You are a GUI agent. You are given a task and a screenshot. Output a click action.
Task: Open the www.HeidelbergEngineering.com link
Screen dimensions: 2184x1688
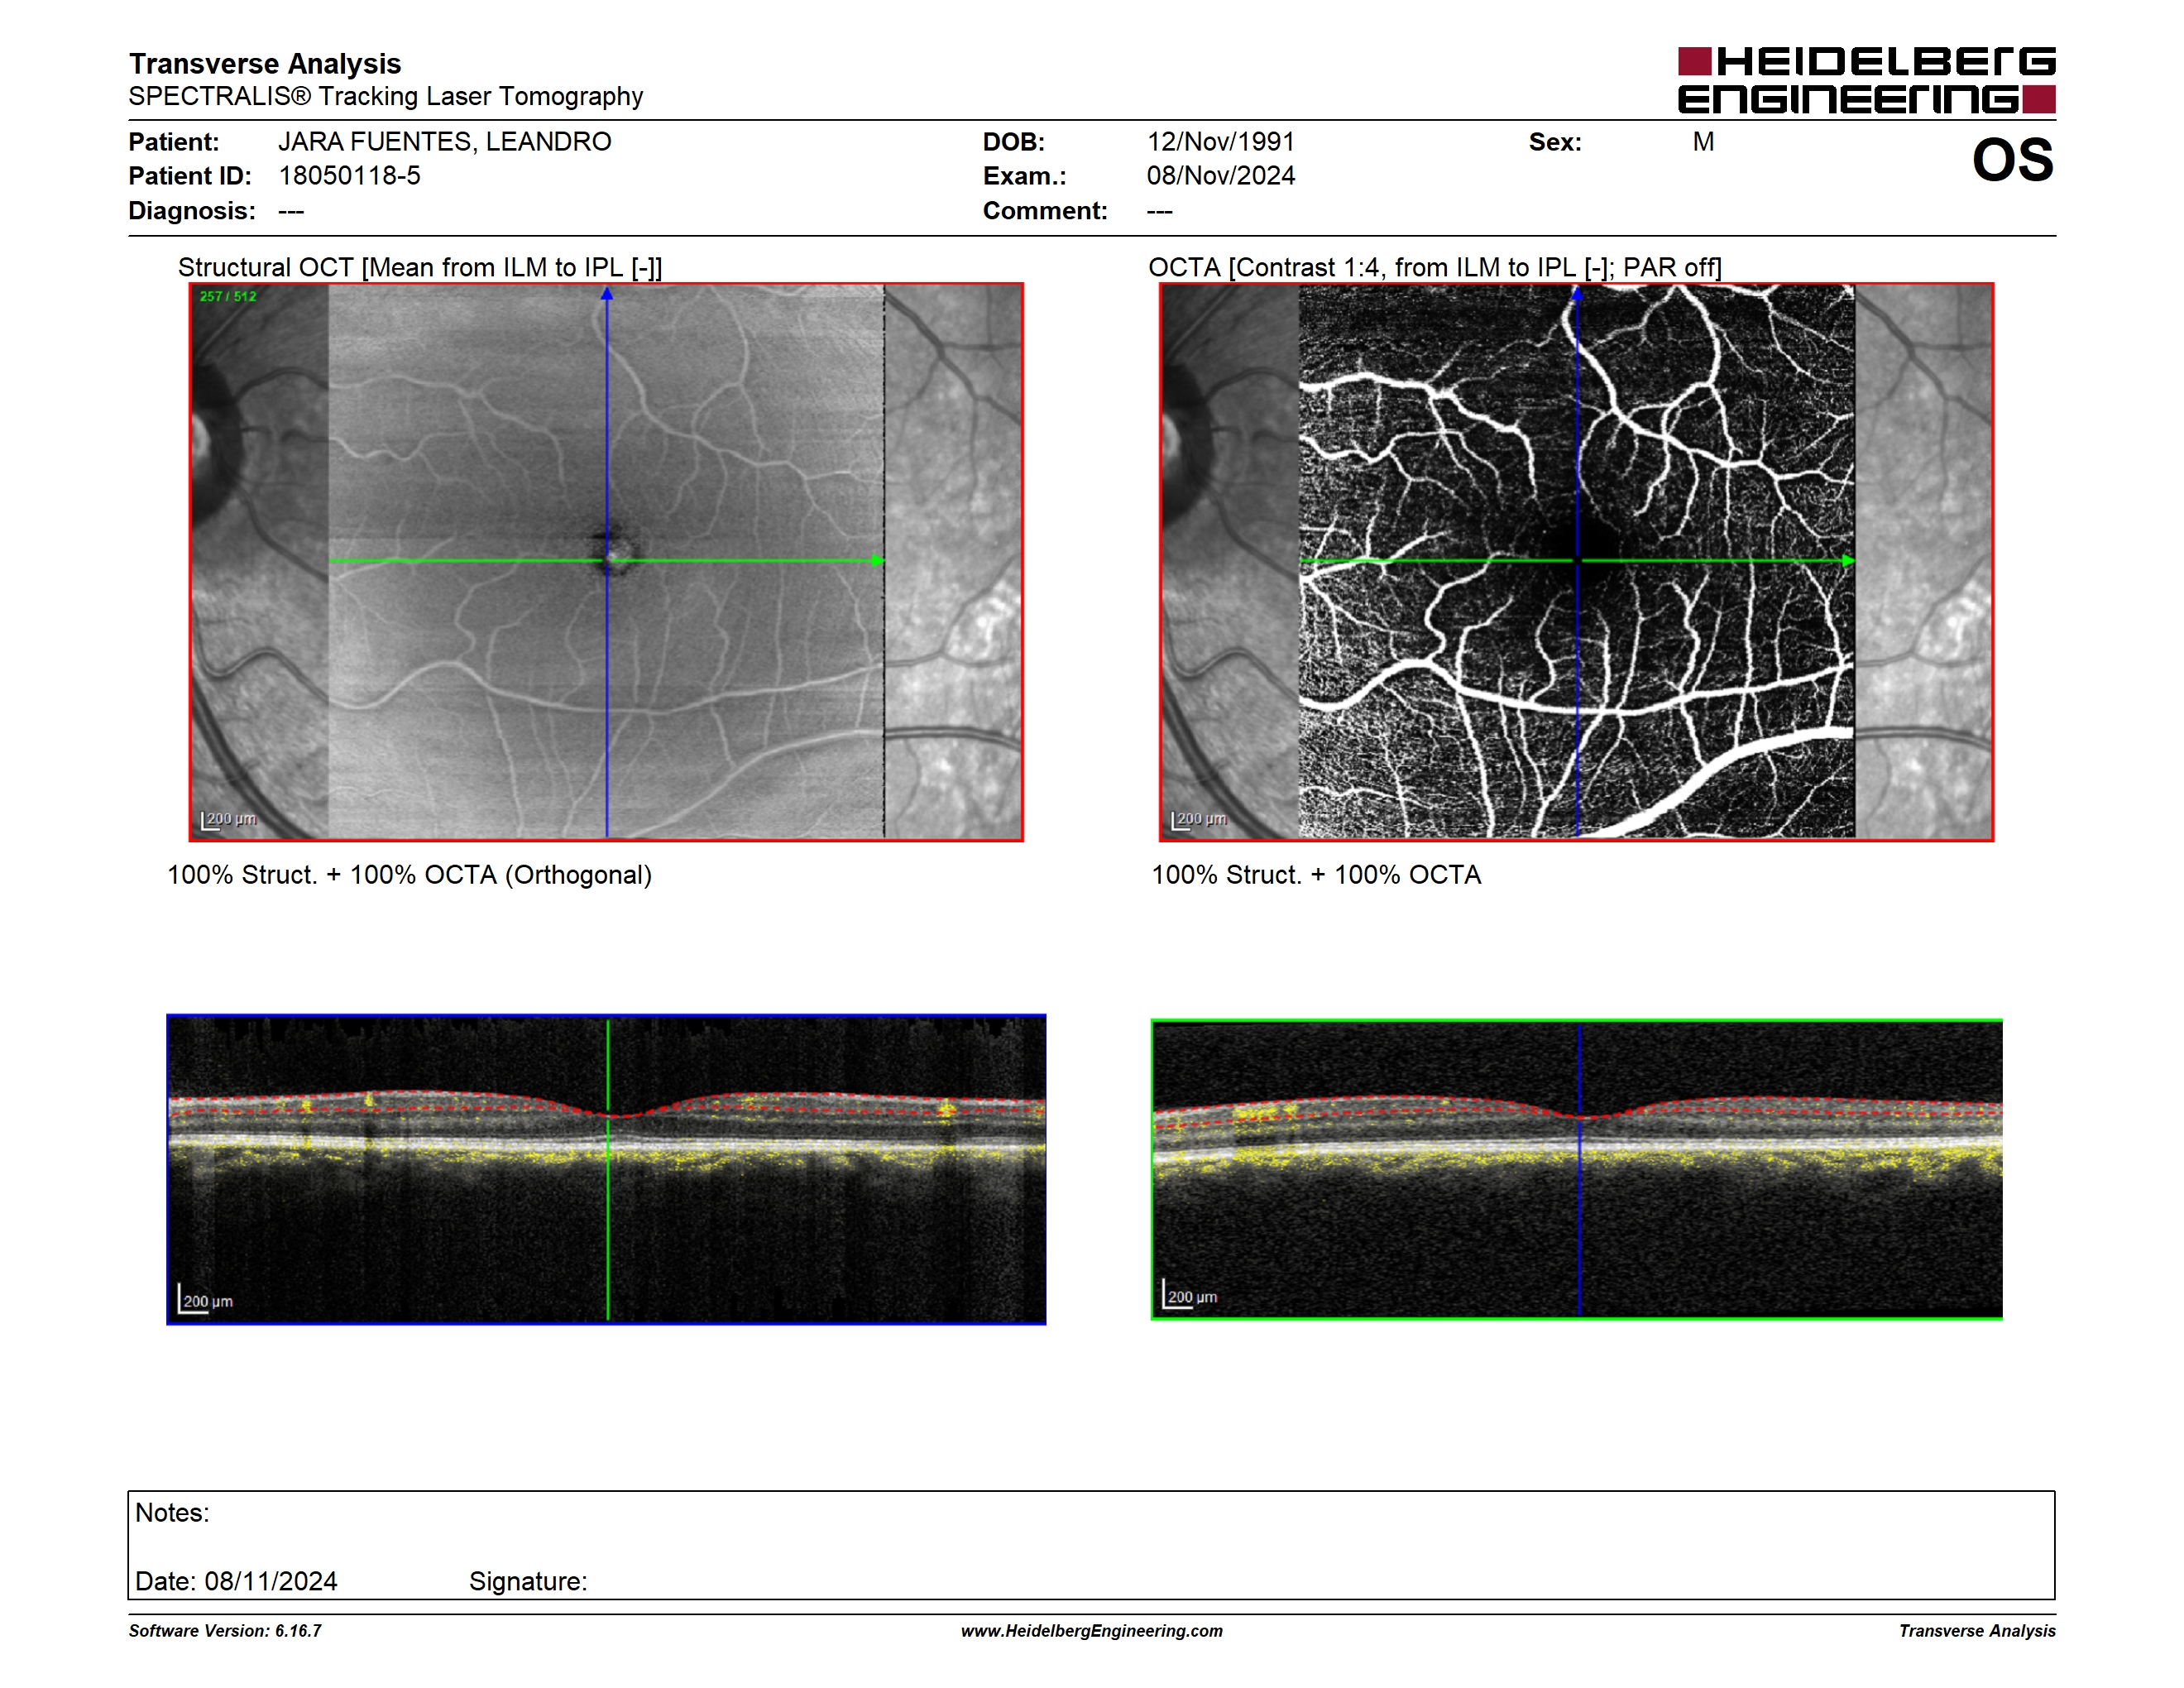point(1092,1631)
